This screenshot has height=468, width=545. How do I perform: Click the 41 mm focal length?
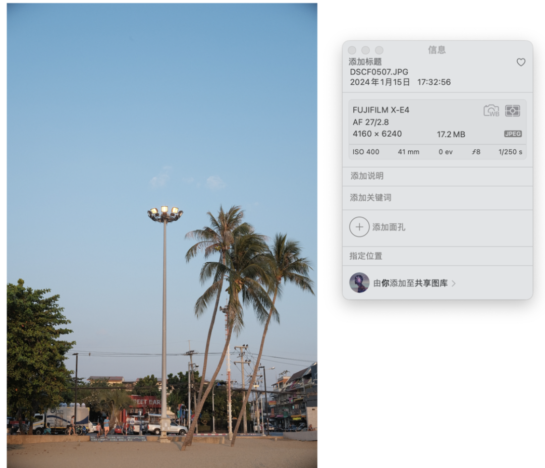click(x=408, y=152)
